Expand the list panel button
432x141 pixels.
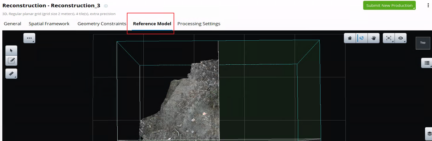[x=427, y=63]
